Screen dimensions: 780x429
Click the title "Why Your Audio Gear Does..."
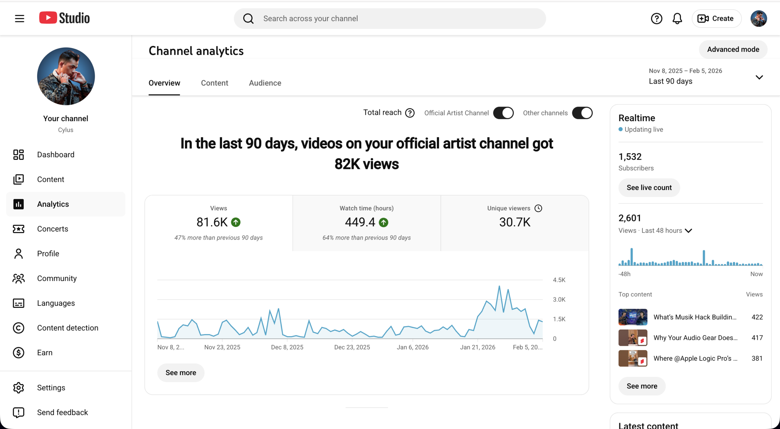click(696, 338)
